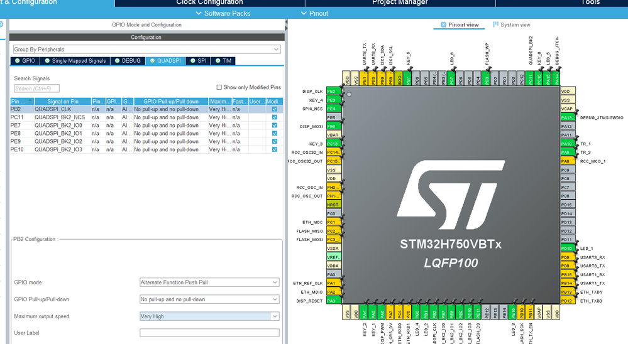Click pin PD7 on the chip top
This screenshot has width=628, height=344.
(x=452, y=78)
